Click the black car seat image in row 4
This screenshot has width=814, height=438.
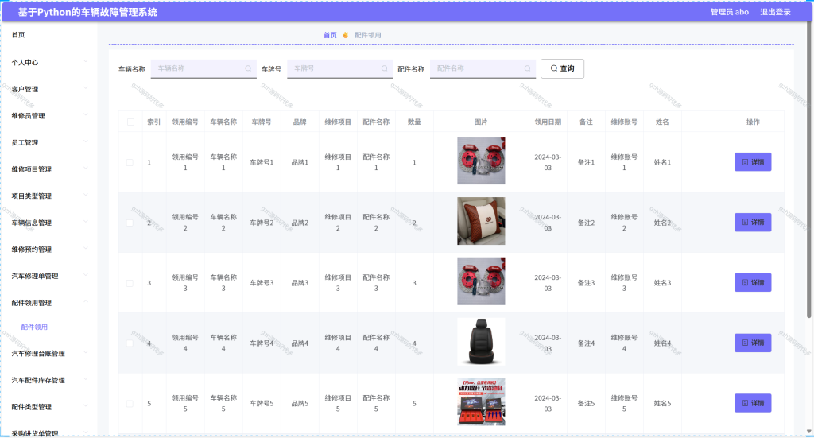(481, 342)
